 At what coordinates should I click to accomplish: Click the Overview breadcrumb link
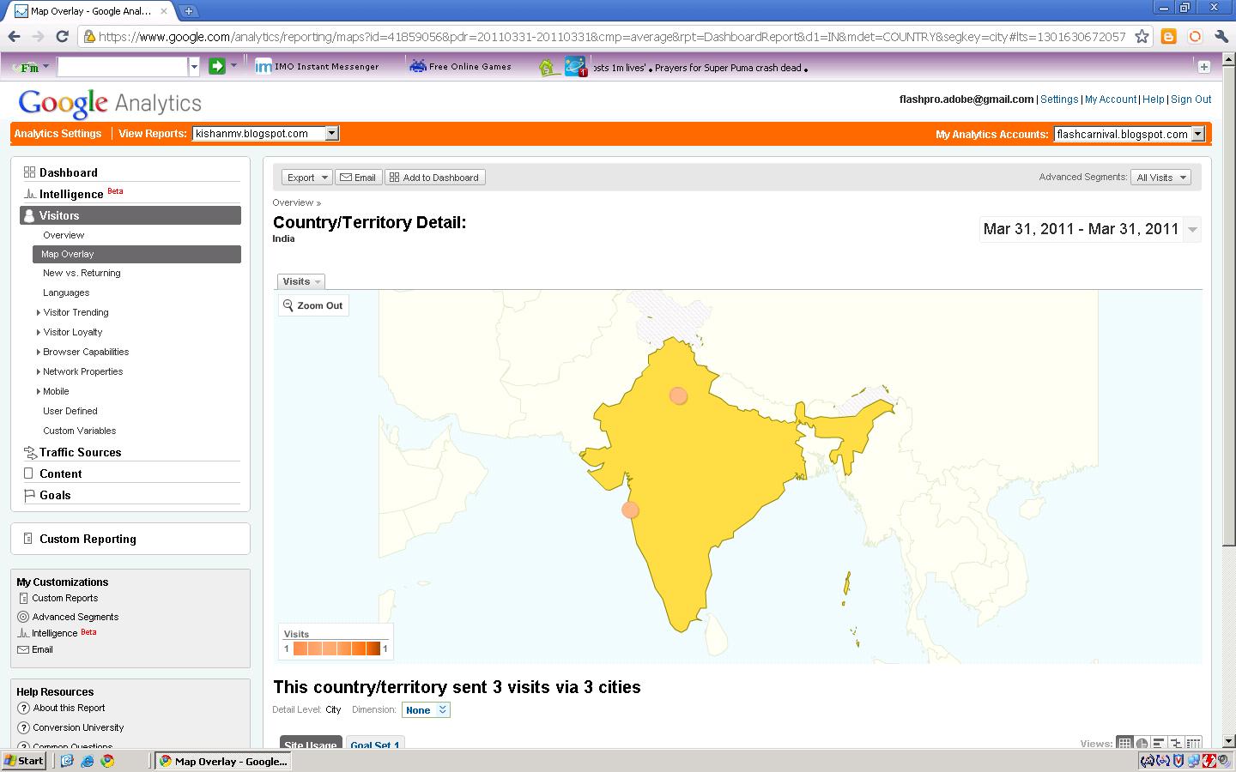point(293,202)
